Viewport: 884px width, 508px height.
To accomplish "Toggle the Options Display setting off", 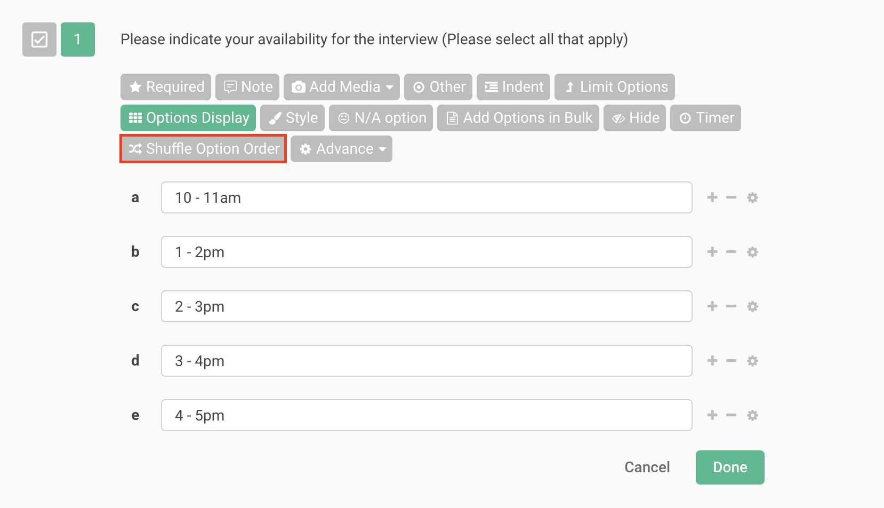I will [x=188, y=117].
